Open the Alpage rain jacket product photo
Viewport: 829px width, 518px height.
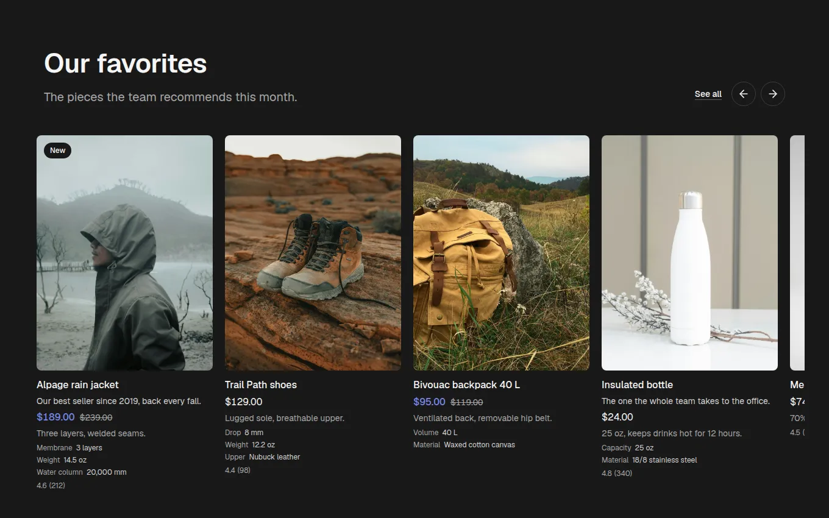124,253
